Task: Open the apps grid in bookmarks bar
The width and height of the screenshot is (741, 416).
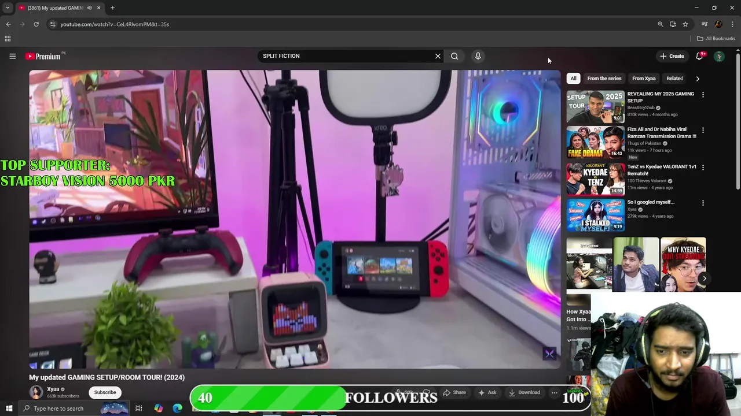Action: click(x=8, y=39)
